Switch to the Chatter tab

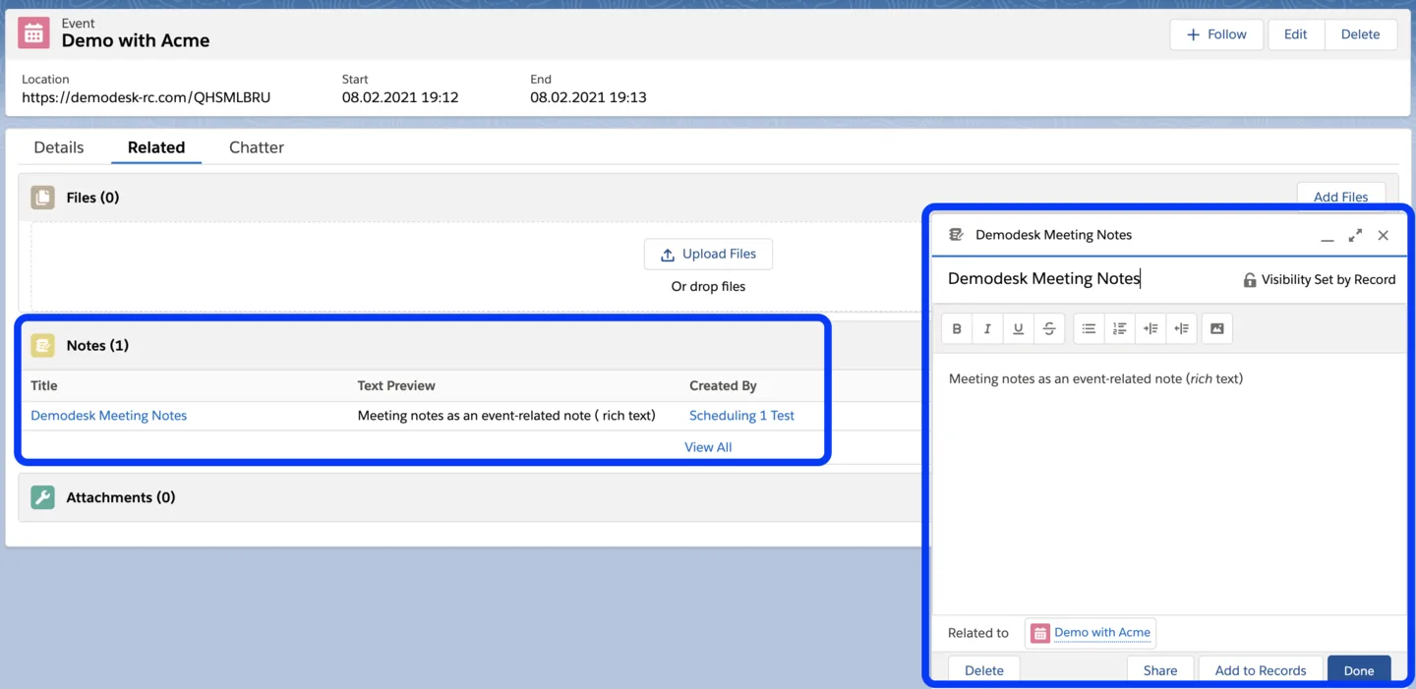tap(257, 147)
